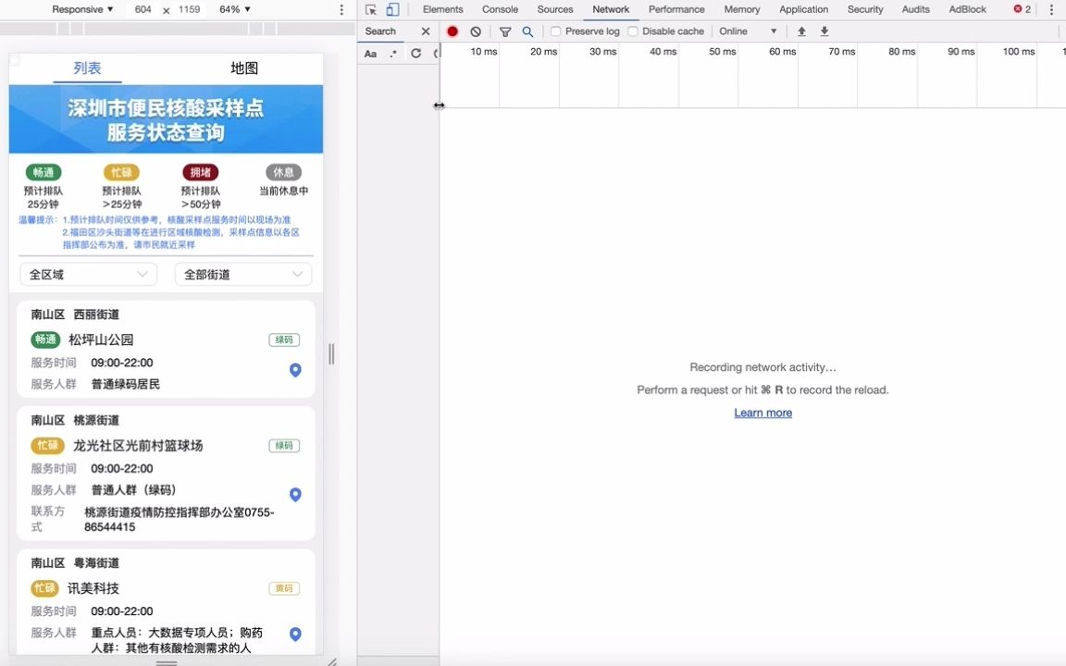
Task: Click the Learn more link
Action: click(762, 413)
